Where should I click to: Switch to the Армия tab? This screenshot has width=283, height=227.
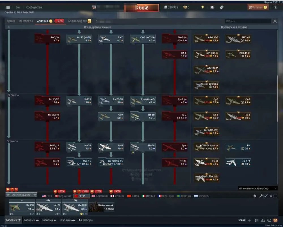(11, 21)
